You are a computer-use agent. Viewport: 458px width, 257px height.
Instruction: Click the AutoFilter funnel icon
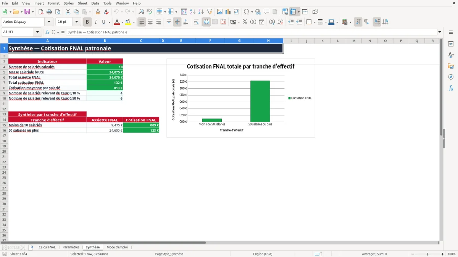(210, 12)
